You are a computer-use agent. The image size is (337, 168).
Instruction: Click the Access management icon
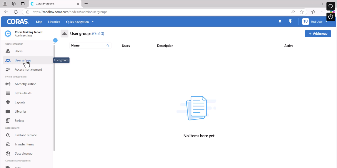[8, 70]
